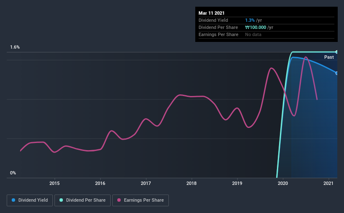Toggle the Dividend Per Share legend button
Image resolution: width=344 pixels, height=213 pixels.
tap(83, 200)
